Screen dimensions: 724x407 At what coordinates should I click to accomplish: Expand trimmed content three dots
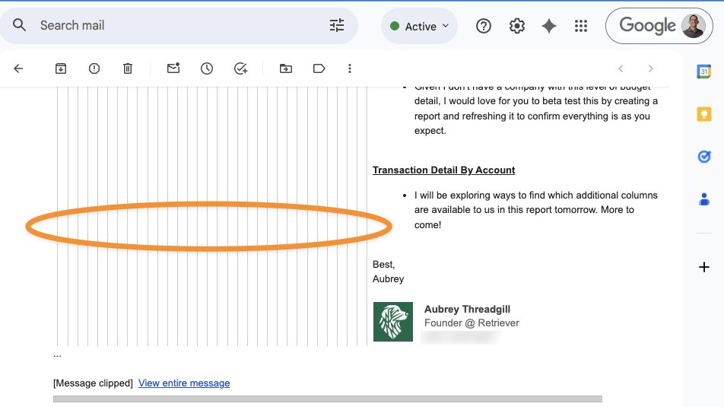57,356
